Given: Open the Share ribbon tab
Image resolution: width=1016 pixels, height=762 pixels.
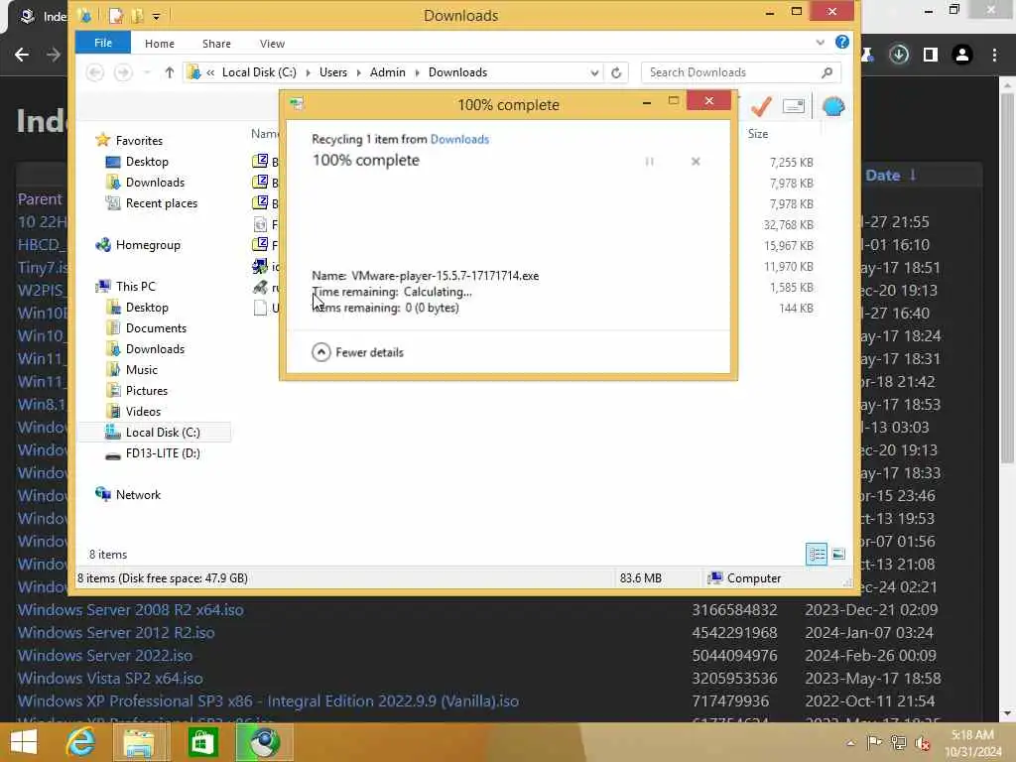Looking at the screenshot, I should pyautogui.click(x=216, y=44).
